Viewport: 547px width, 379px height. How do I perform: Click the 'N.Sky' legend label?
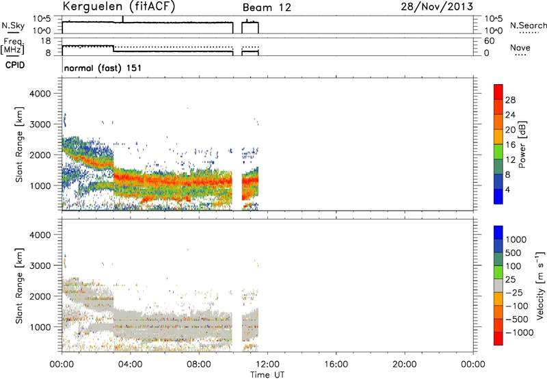[x=13, y=25]
